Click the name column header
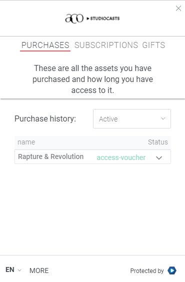The width and height of the screenshot is (185, 282). (x=26, y=142)
